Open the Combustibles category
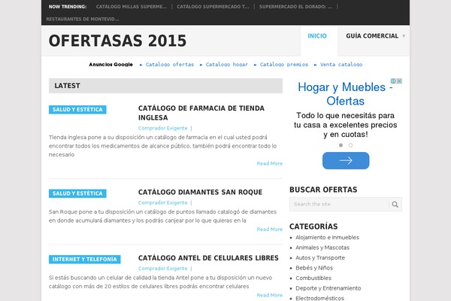451x301 pixels. pos(313,278)
